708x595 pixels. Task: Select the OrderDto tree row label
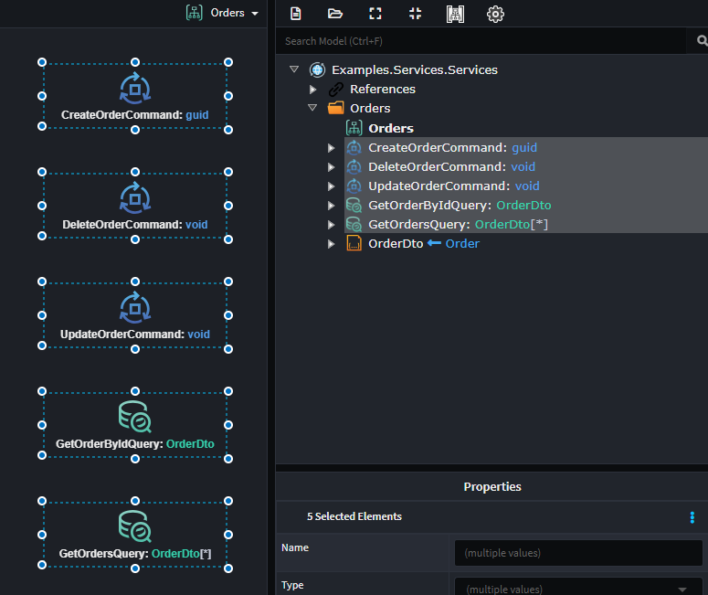coord(396,243)
